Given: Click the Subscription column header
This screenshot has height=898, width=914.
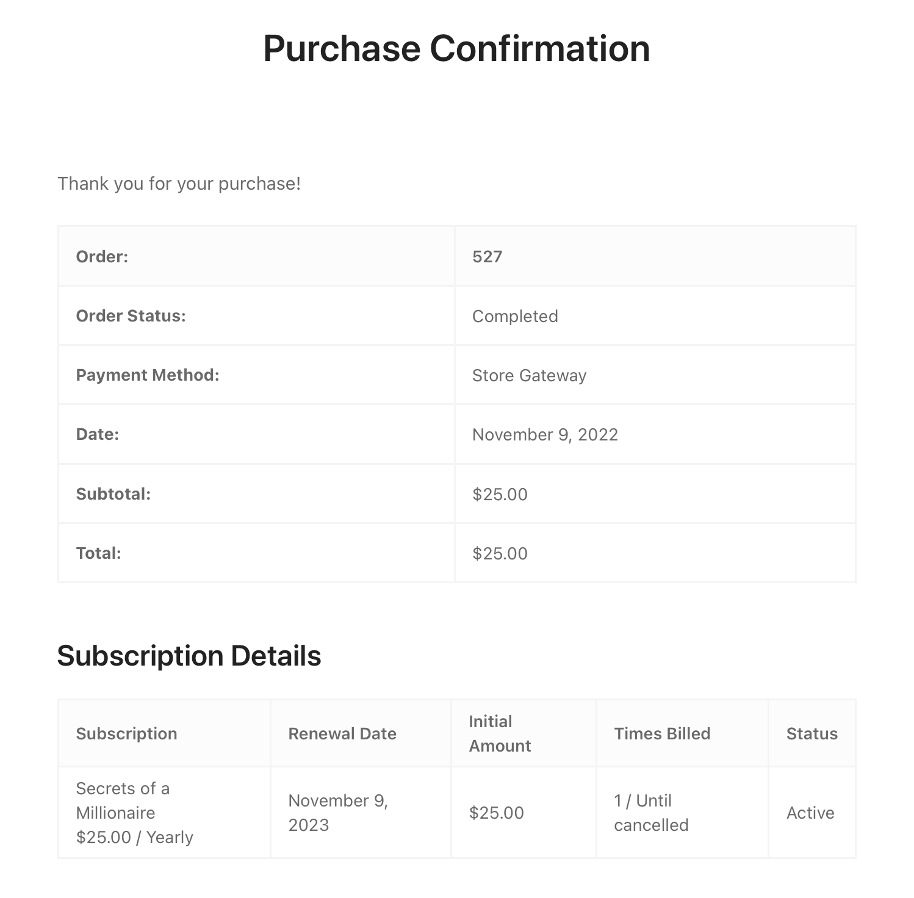Looking at the screenshot, I should click(126, 733).
